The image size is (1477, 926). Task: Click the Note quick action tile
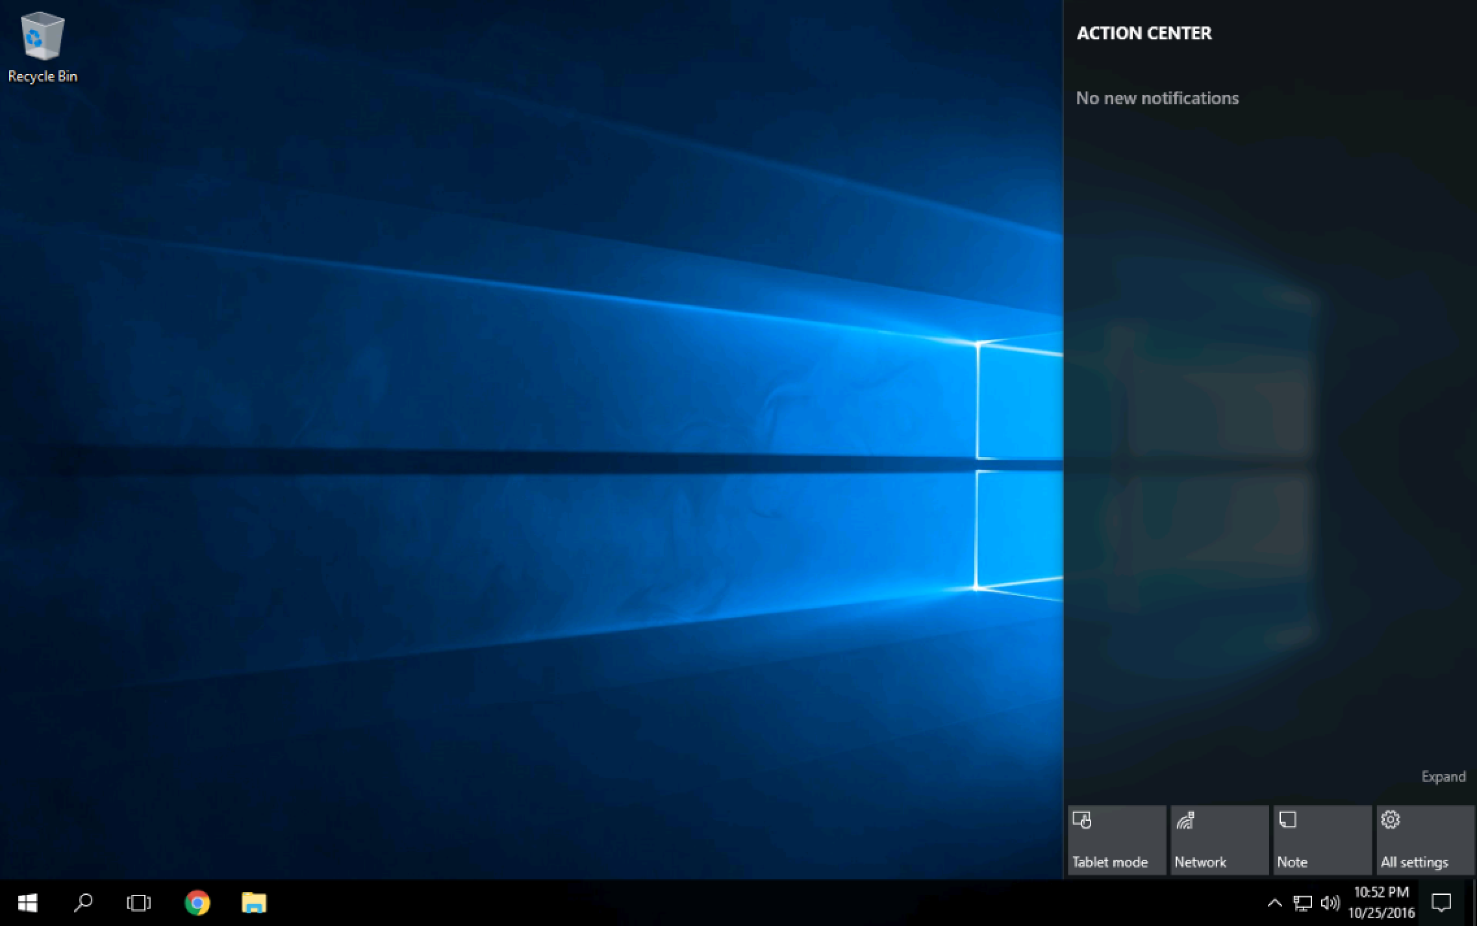click(x=1322, y=840)
